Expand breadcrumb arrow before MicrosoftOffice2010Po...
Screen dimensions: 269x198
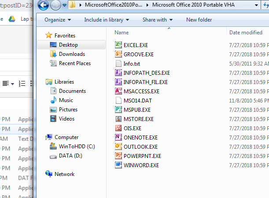(80, 5)
